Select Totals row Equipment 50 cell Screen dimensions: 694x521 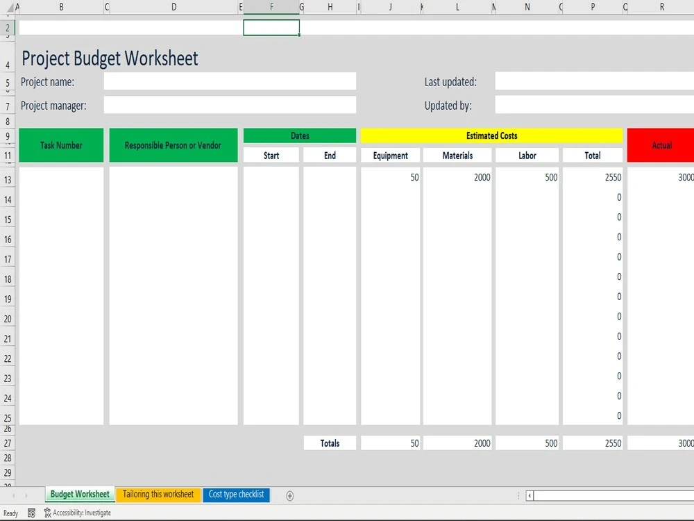click(390, 443)
